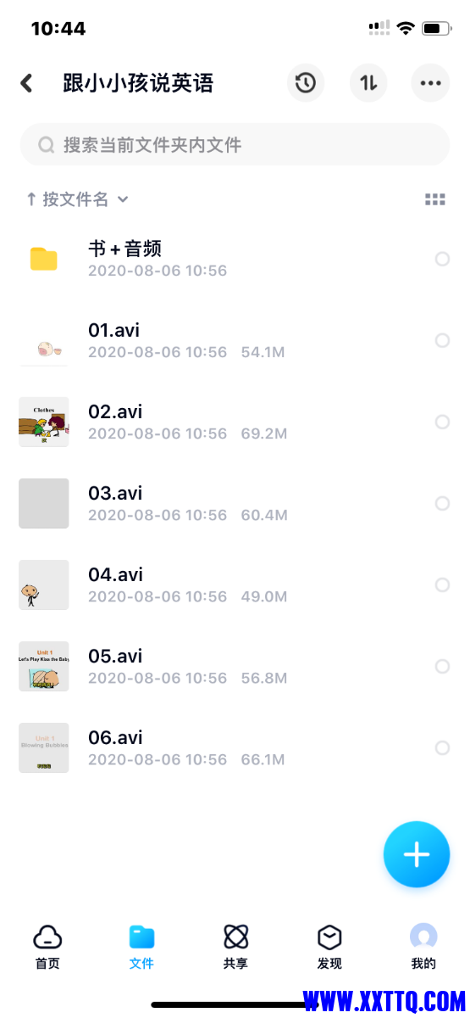The width and height of the screenshot is (470, 1018).
Task: Switch to grid view layout icon
Action: 435,199
